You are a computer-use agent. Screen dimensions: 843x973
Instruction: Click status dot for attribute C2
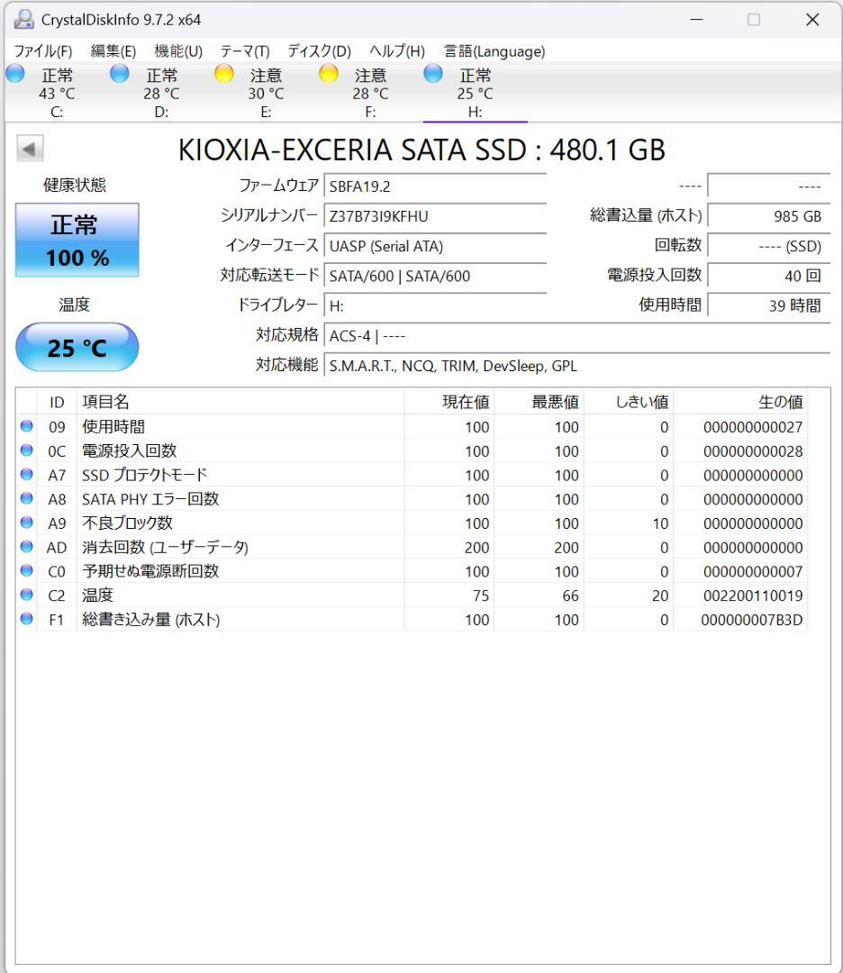click(x=26, y=595)
